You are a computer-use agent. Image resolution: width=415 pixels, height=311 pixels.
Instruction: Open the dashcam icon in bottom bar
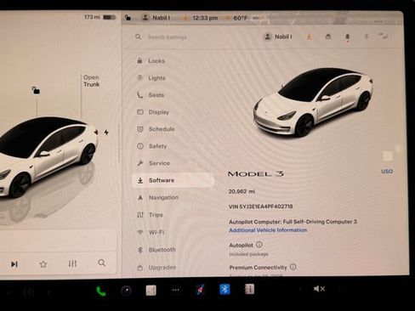click(x=126, y=291)
